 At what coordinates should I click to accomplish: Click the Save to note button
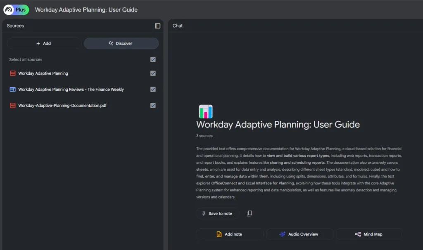[217, 214]
